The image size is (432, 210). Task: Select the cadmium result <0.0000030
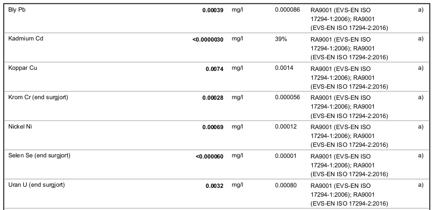[208, 40]
